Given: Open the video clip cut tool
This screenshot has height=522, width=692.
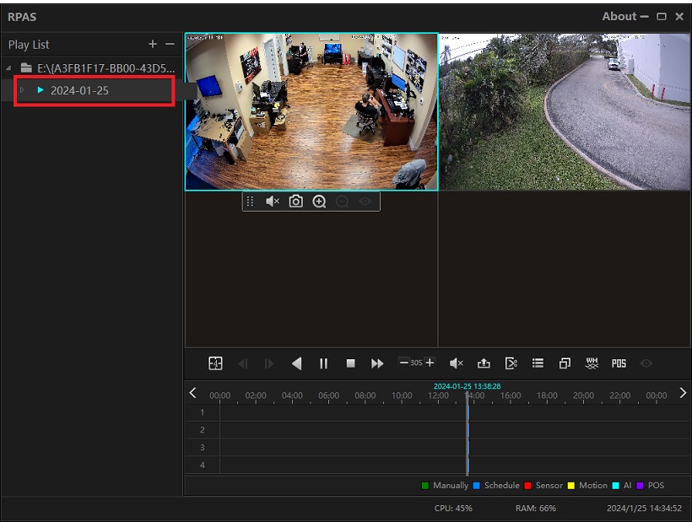Looking at the screenshot, I should [x=511, y=363].
